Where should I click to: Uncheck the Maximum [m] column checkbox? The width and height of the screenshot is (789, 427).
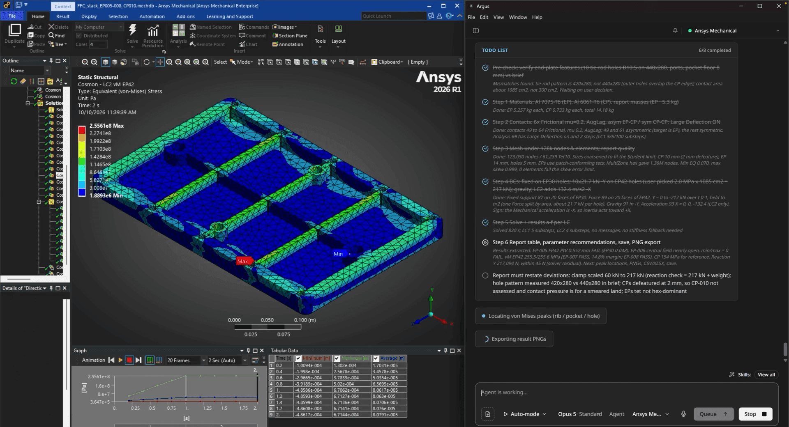tap(337, 358)
